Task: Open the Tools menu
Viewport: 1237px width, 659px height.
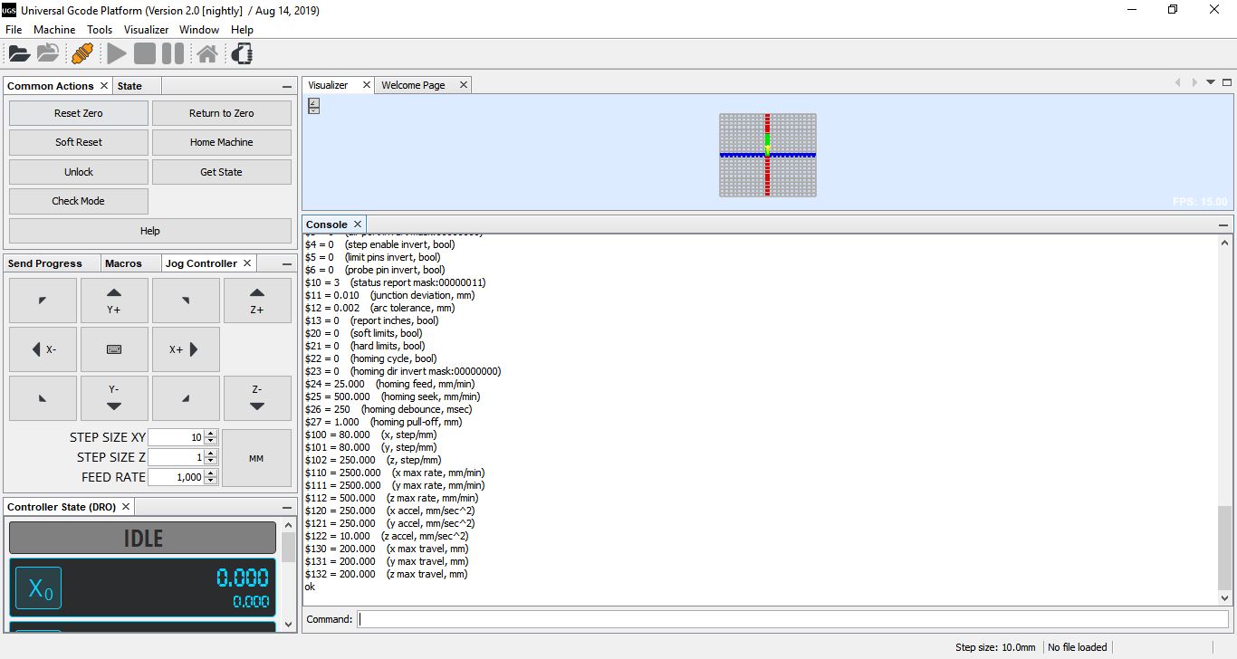Action: 100,30
